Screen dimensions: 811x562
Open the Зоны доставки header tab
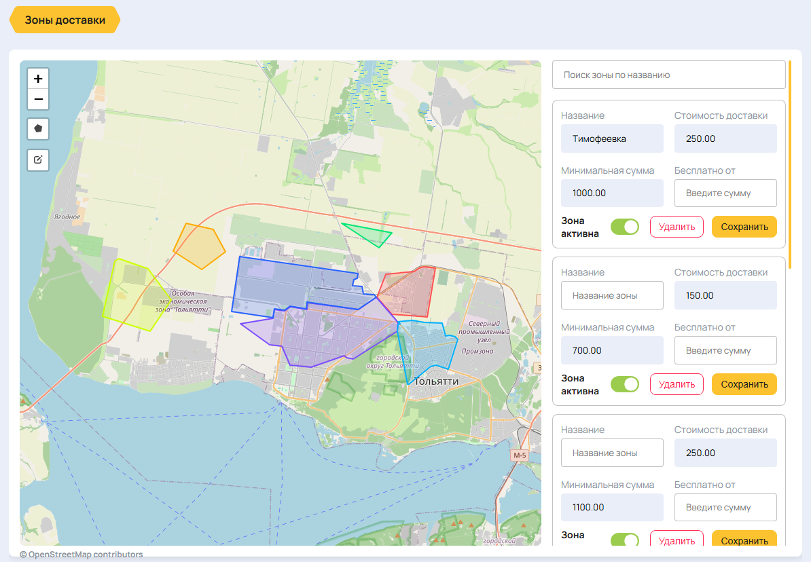(x=65, y=20)
